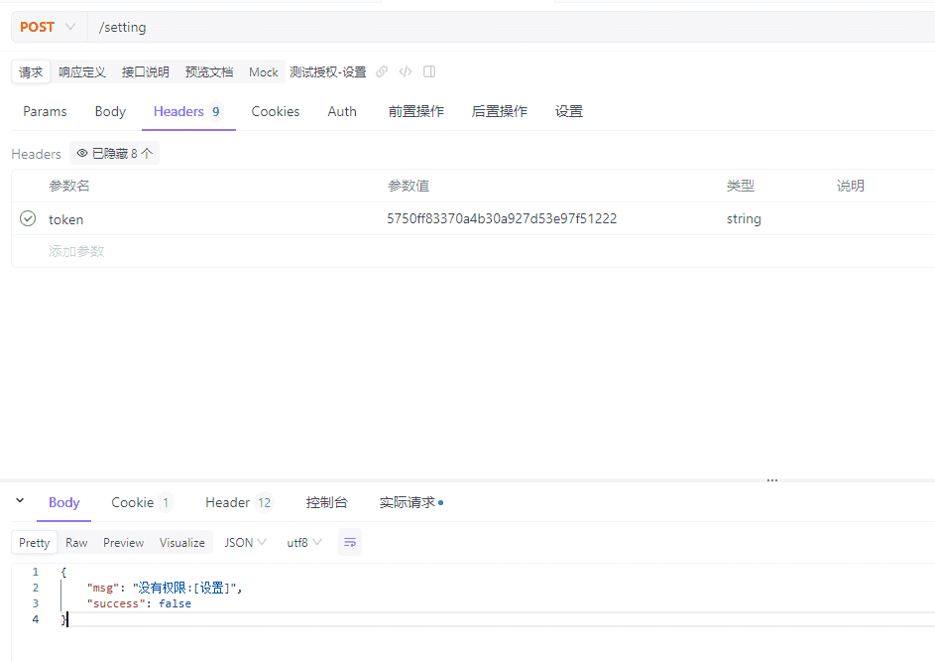Select Visualize response view
935x661 pixels.
(181, 542)
